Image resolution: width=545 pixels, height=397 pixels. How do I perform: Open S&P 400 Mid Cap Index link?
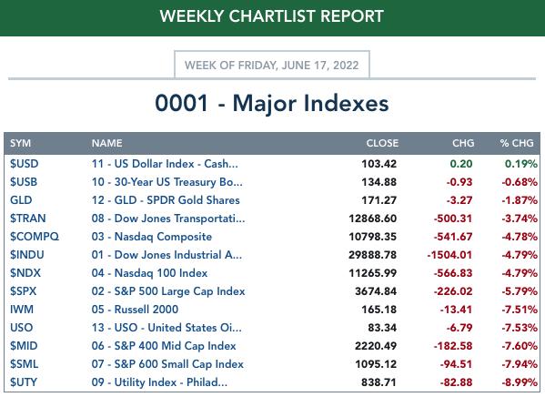[x=164, y=346]
